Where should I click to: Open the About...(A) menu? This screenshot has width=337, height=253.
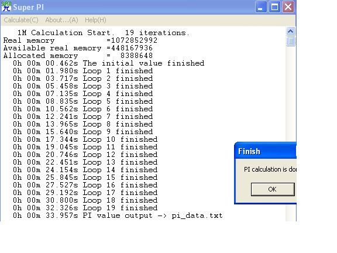[61, 20]
